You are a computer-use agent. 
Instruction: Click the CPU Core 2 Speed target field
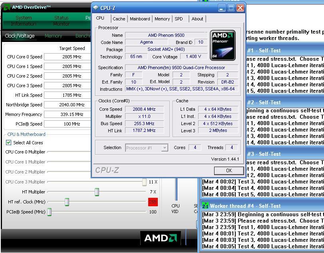(68, 76)
